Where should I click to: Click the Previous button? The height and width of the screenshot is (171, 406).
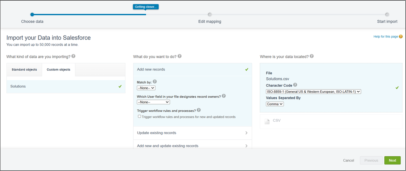371,160
